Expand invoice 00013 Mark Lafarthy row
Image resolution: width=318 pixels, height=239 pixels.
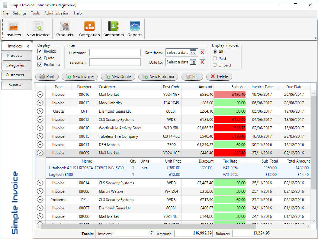(40, 103)
